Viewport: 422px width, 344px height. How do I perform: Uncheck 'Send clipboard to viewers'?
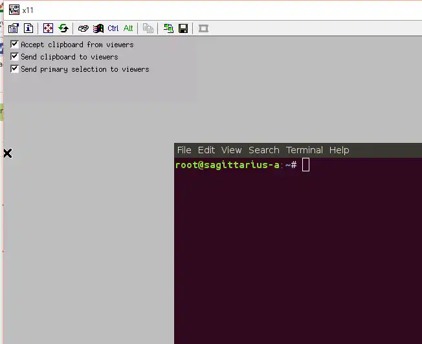(14, 56)
